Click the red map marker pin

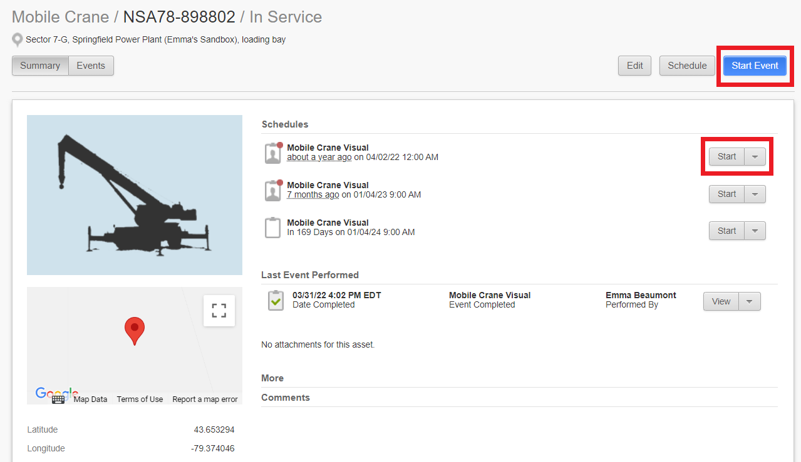pos(135,331)
